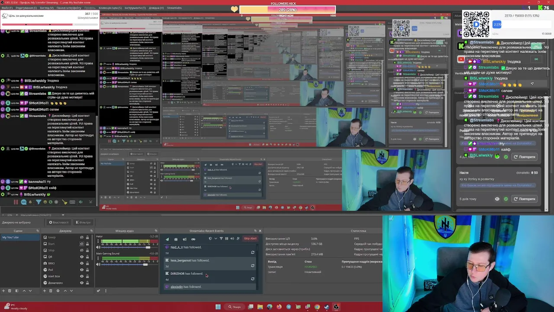The image size is (554, 312).
Task: Hide the QR source
Action: pos(81,257)
